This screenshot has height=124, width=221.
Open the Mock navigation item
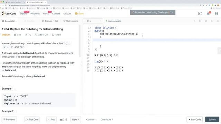pos(46,13)
